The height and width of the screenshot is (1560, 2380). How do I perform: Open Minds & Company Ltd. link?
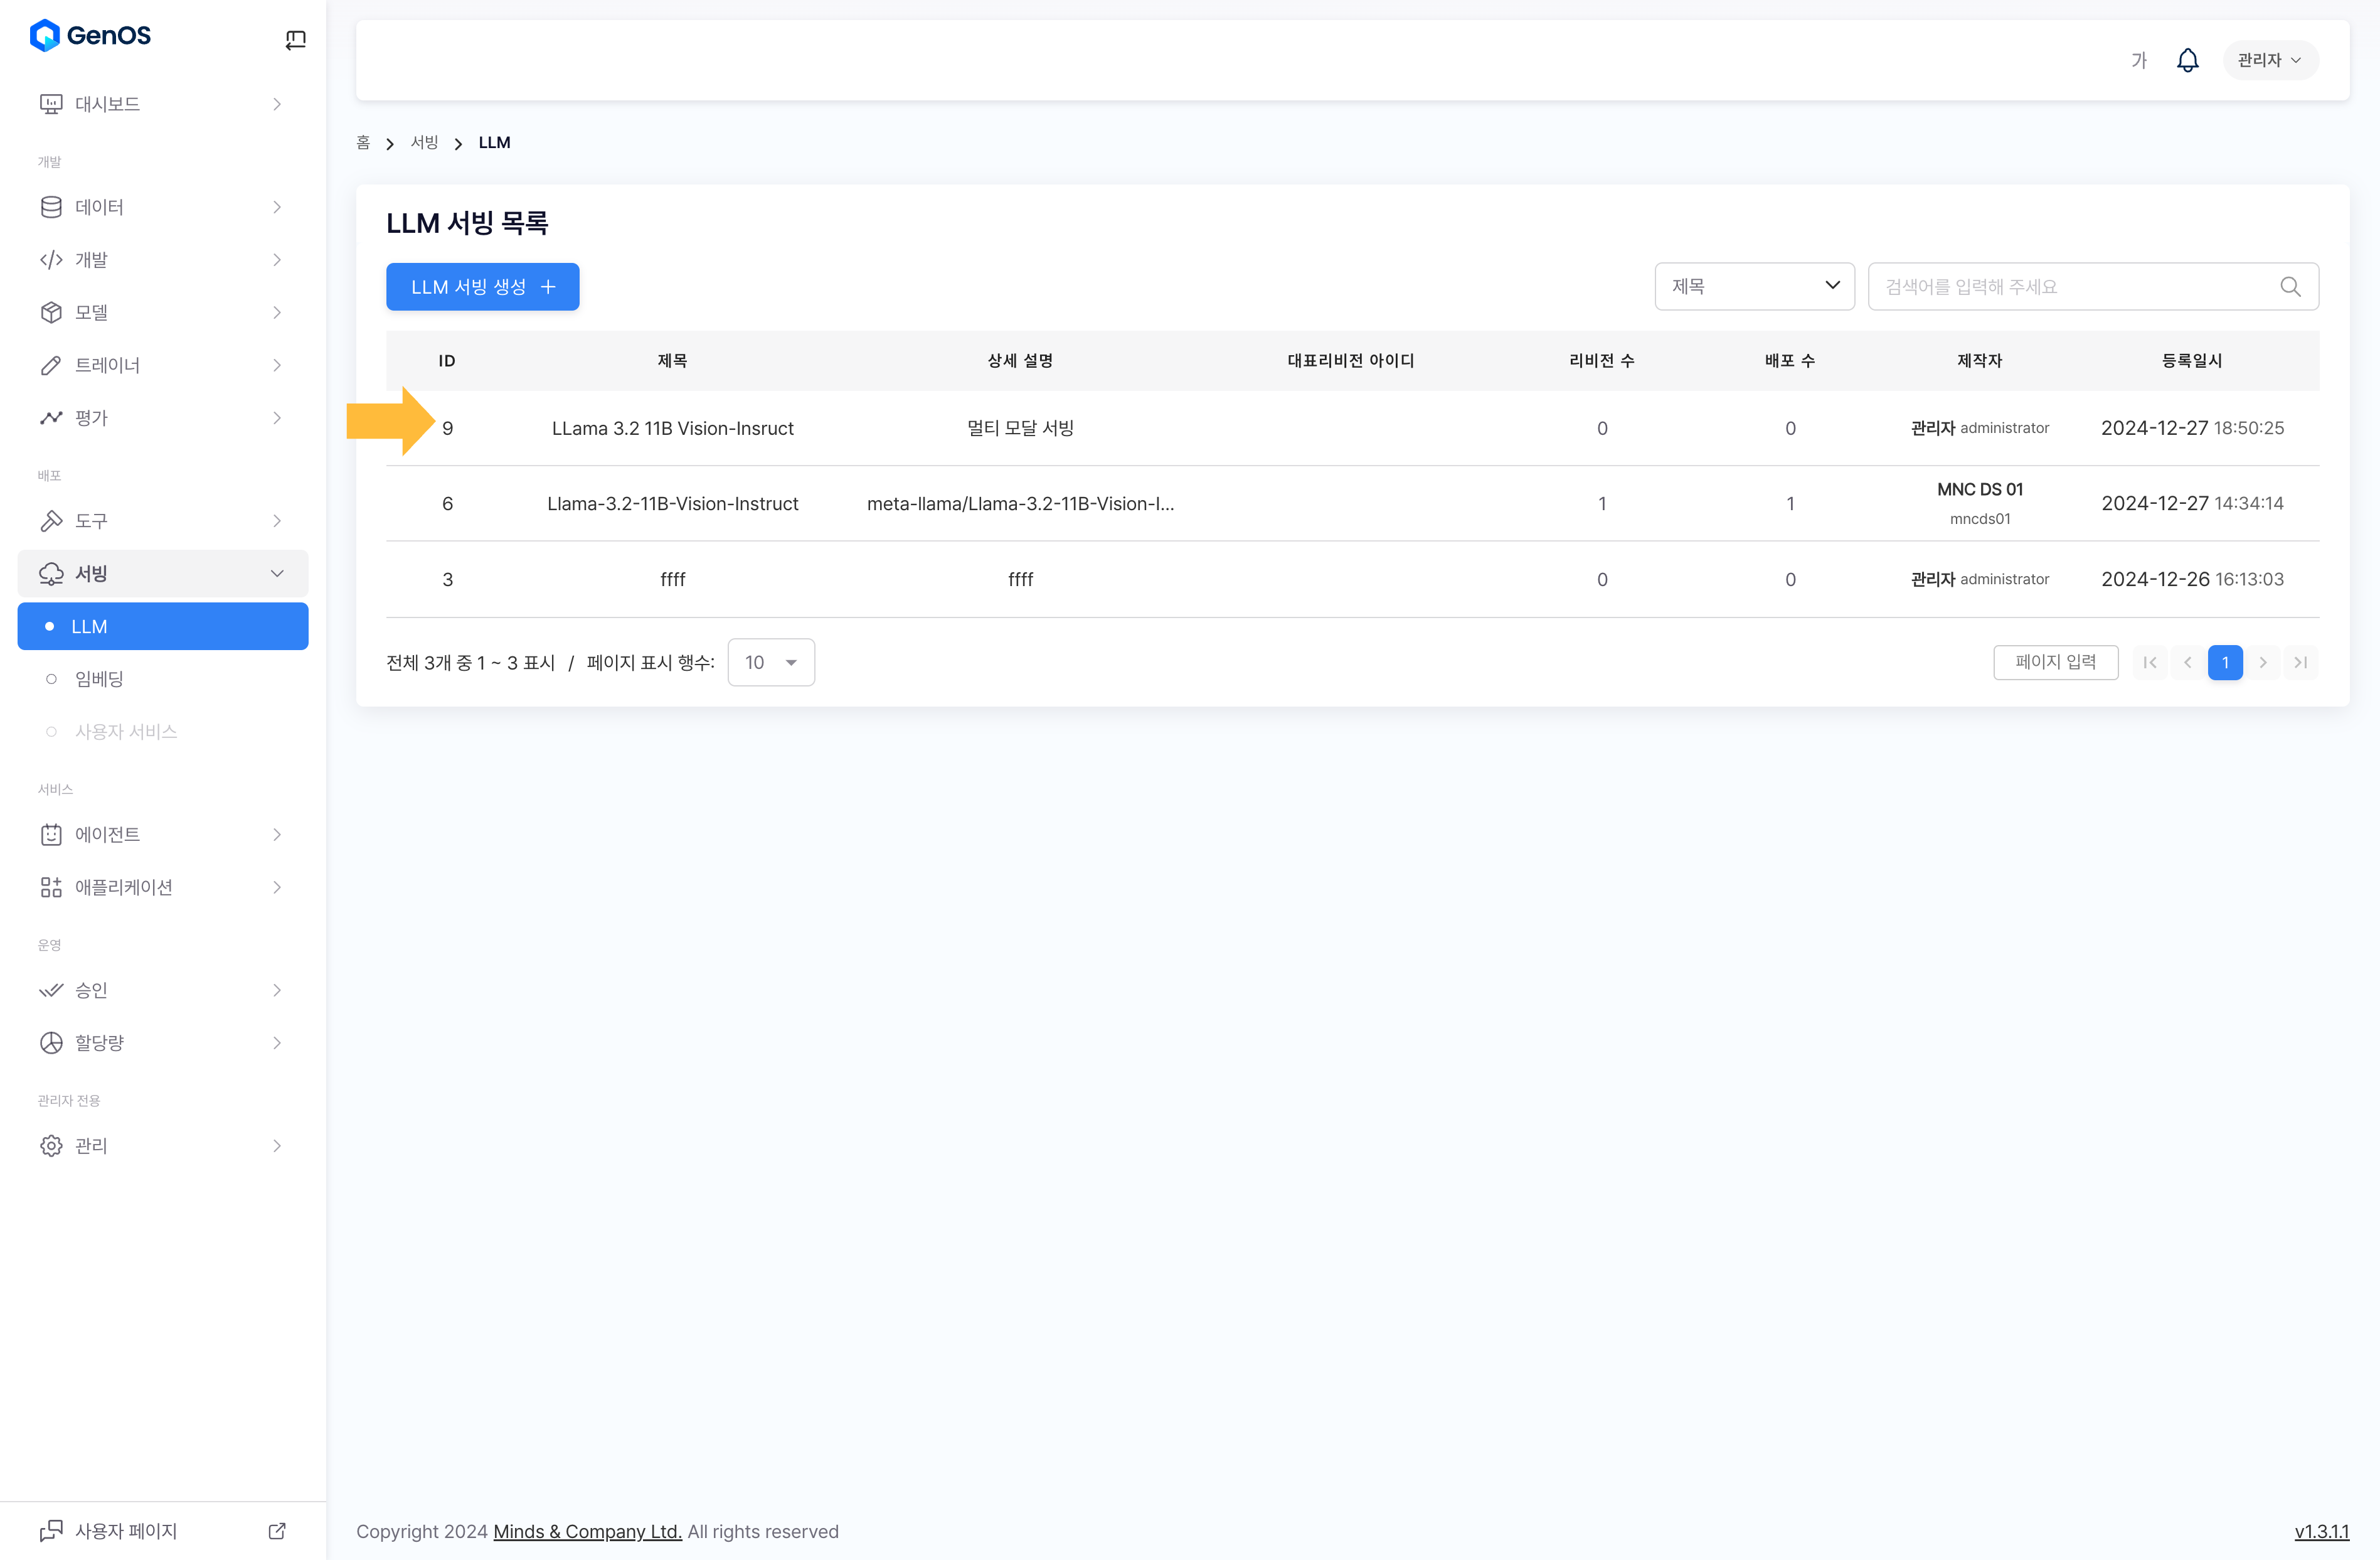click(x=587, y=1532)
